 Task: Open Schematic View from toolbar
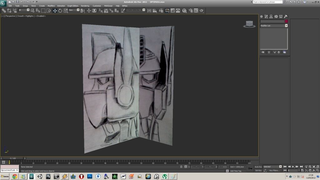[178, 11]
